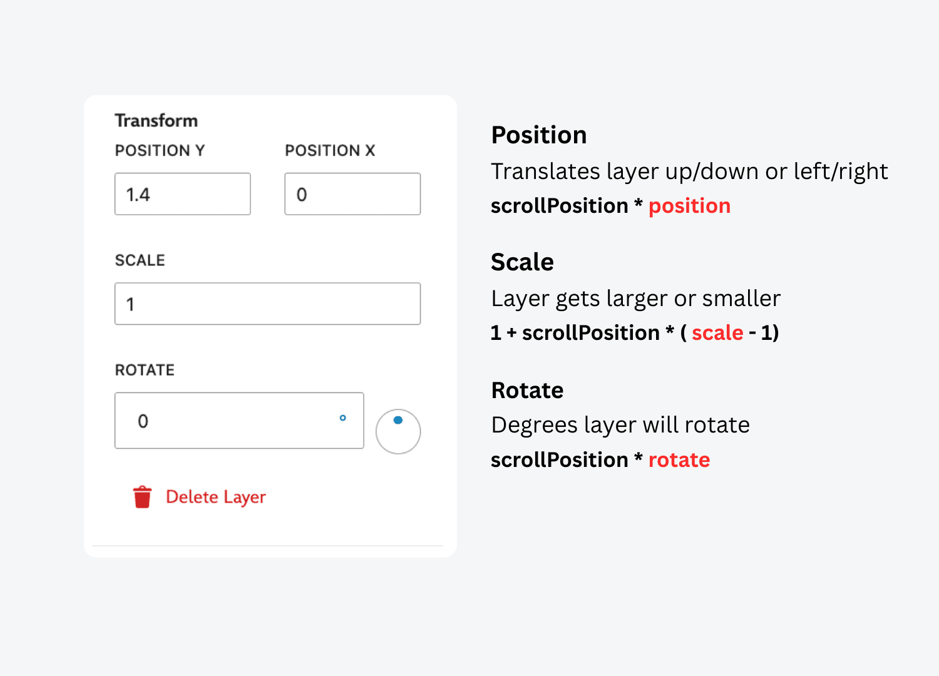Click the ROTATE field label
939x676 pixels.
pyautogui.click(x=145, y=370)
